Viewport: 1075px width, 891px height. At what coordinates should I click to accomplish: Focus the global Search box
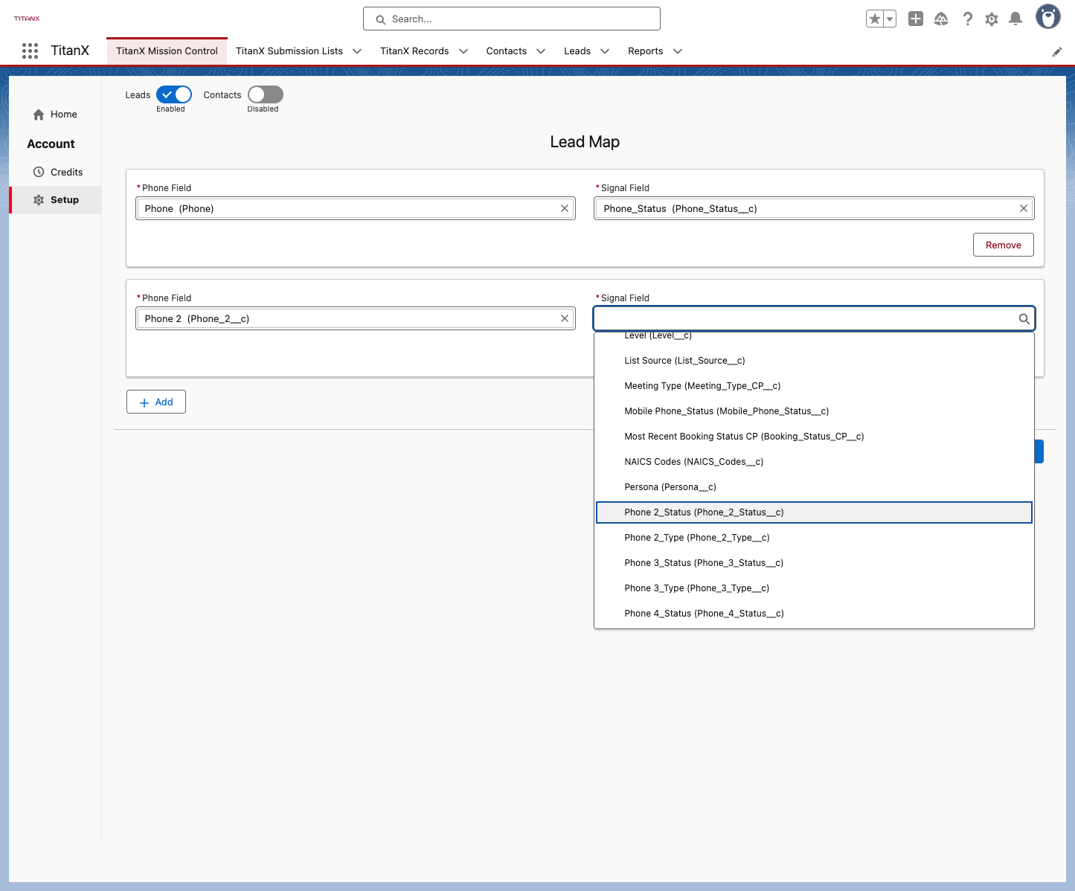[512, 19]
